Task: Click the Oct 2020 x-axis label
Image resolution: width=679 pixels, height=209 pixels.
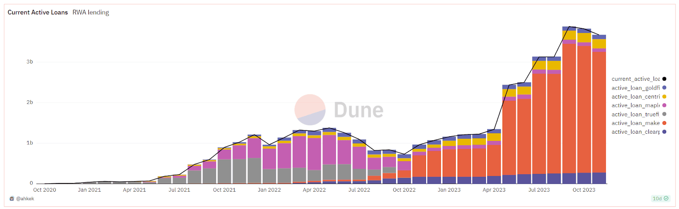Action: tap(45, 190)
